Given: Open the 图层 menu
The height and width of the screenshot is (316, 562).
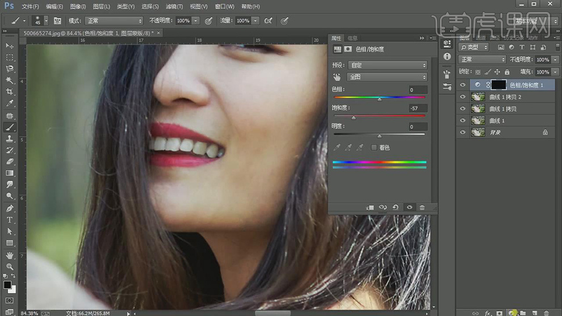Looking at the screenshot, I should pyautogui.click(x=102, y=6).
